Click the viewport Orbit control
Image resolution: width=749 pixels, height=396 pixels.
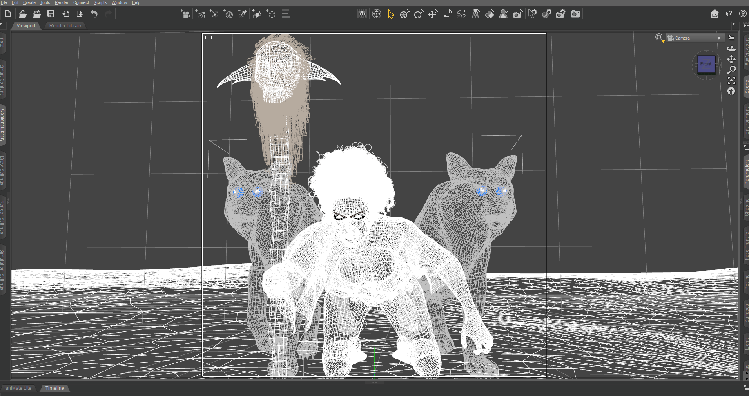pos(731,49)
